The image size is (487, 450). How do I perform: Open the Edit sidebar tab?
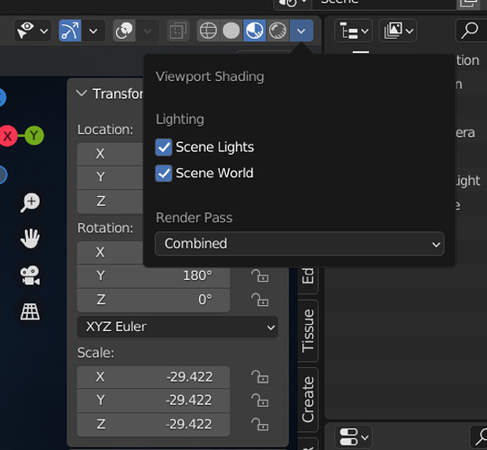tap(308, 280)
